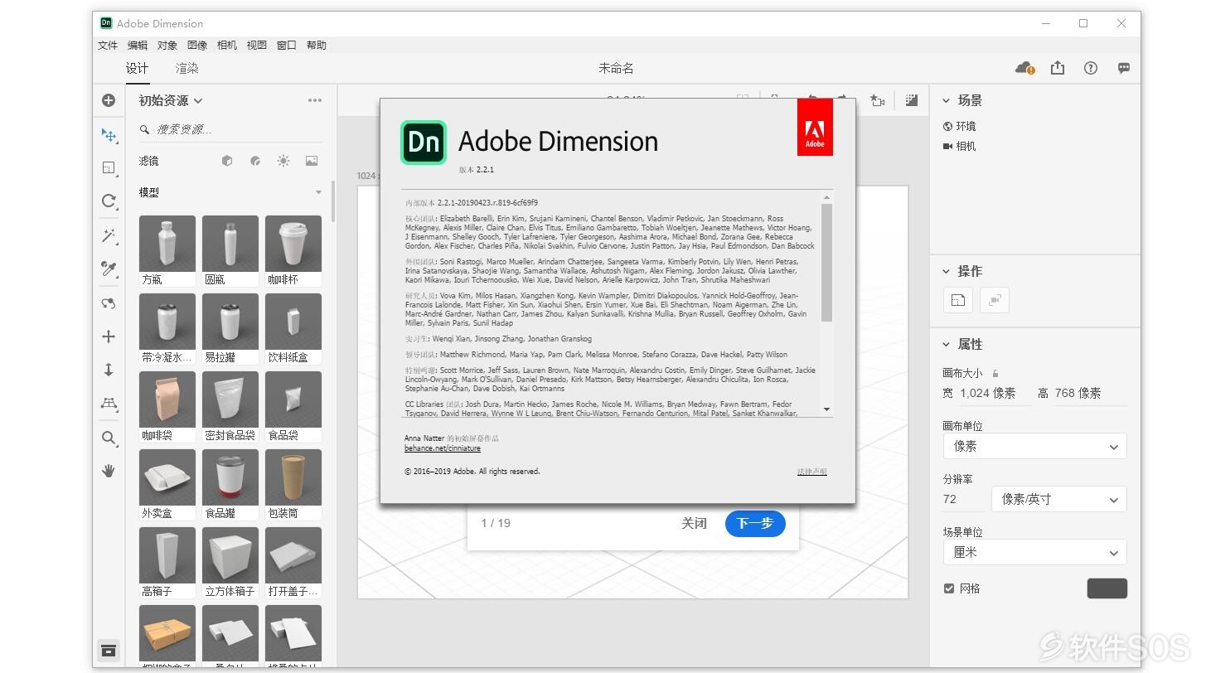Select the Magic Wand tool
This screenshot has height=673, width=1206.
(x=109, y=236)
